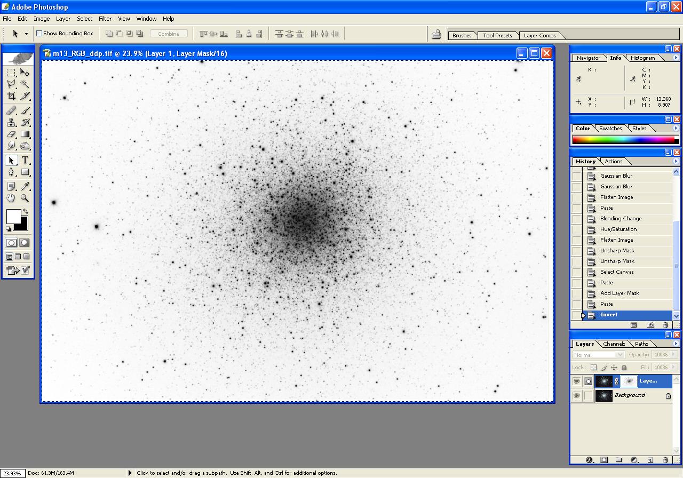683x478 pixels.
Task: Select the Rectangular Marquee tool
Action: coord(11,73)
